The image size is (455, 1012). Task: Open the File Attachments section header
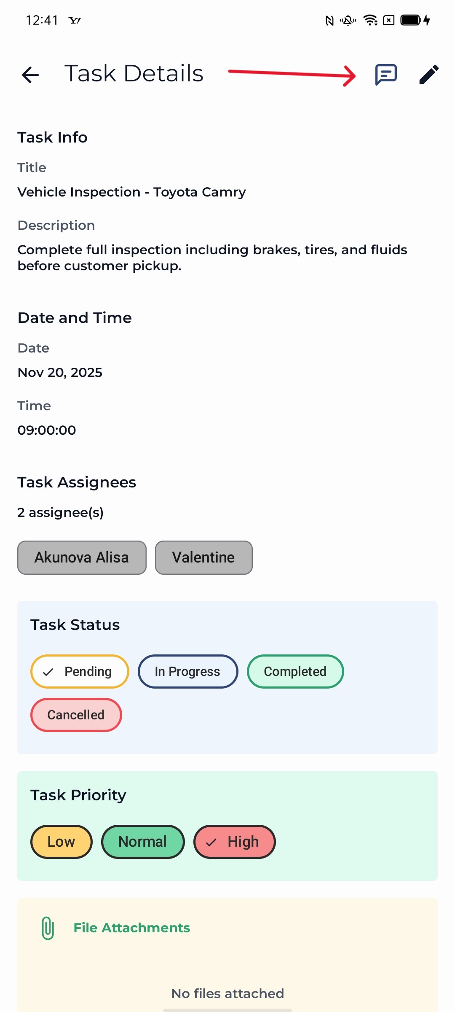(x=131, y=928)
